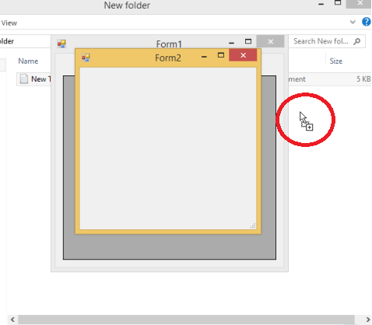The height and width of the screenshot is (325, 372).
Task: Open the View tab in Explorer
Action: pyautogui.click(x=9, y=23)
